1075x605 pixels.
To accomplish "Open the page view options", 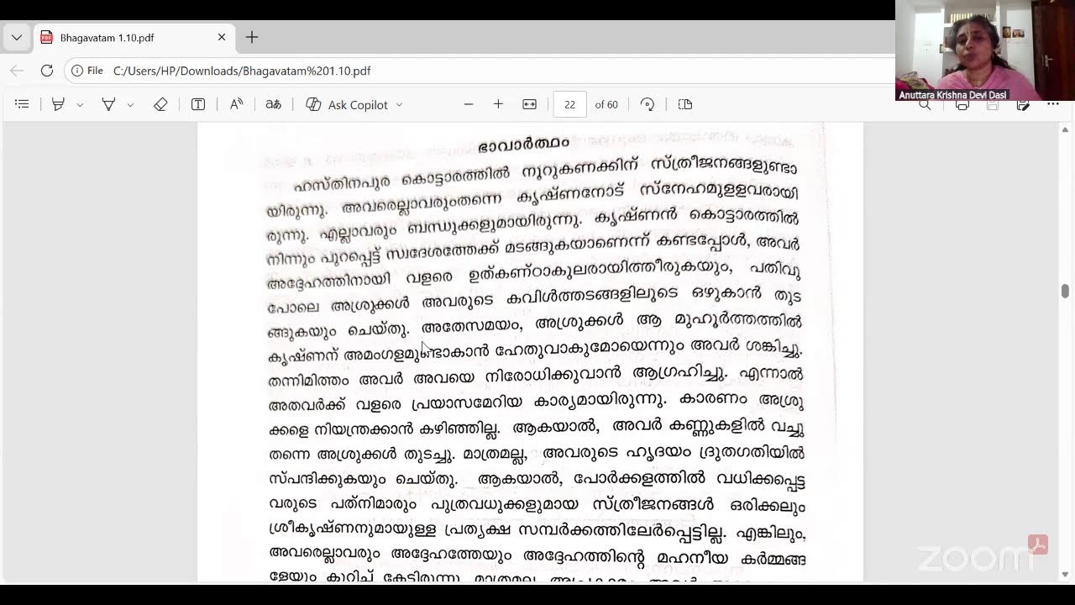I will tap(685, 104).
